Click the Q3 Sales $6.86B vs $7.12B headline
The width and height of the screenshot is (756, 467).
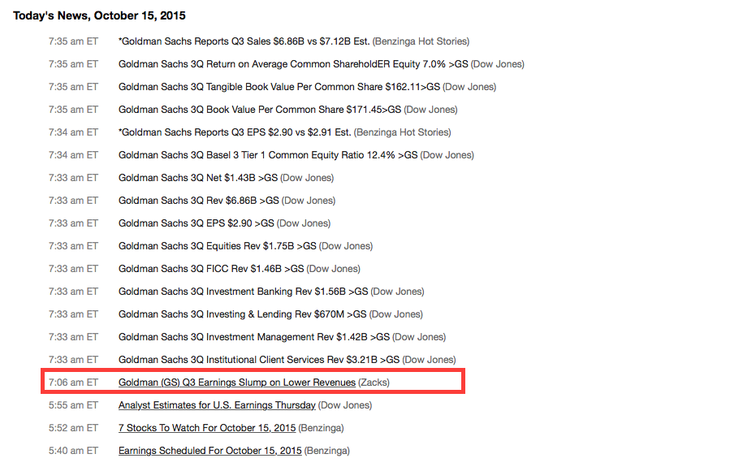point(244,41)
